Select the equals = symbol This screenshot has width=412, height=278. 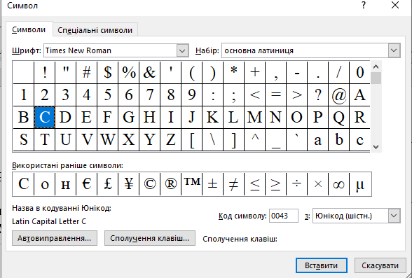(x=276, y=95)
